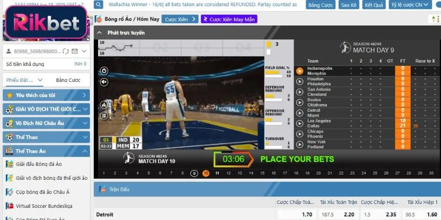
Task: Open the mail envelope icon in account bar
Action: [74, 51]
